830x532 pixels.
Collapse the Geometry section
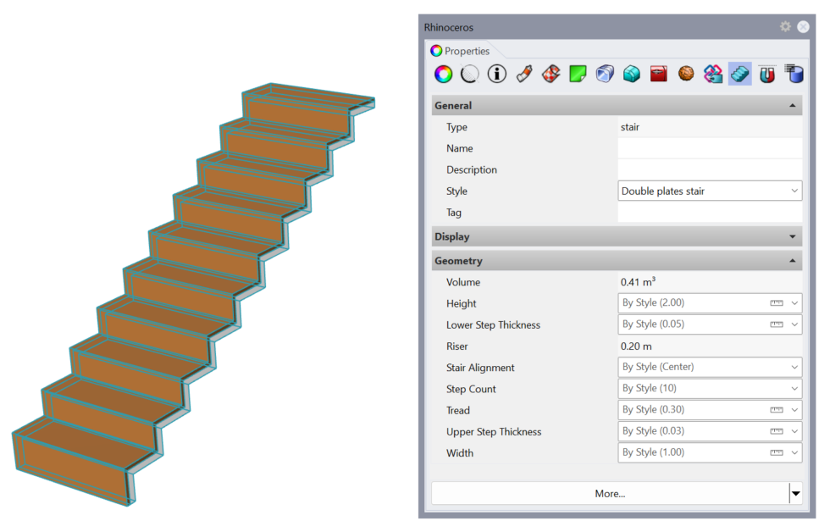794,260
